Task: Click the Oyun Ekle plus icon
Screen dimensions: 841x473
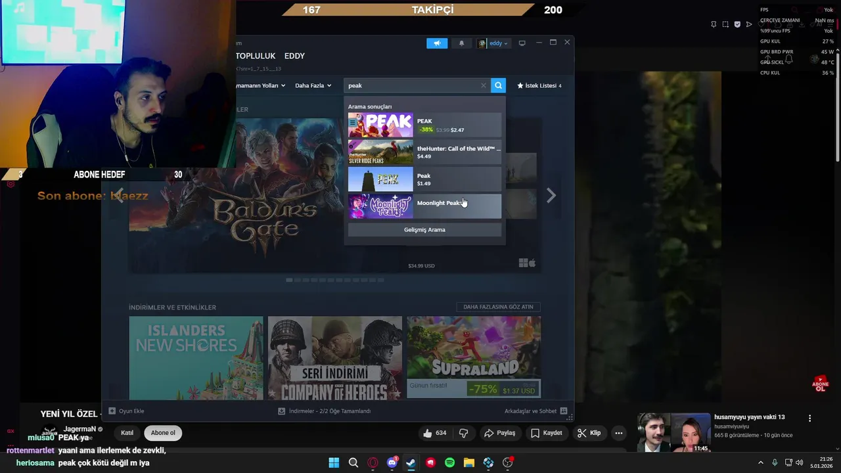Action: (112, 411)
